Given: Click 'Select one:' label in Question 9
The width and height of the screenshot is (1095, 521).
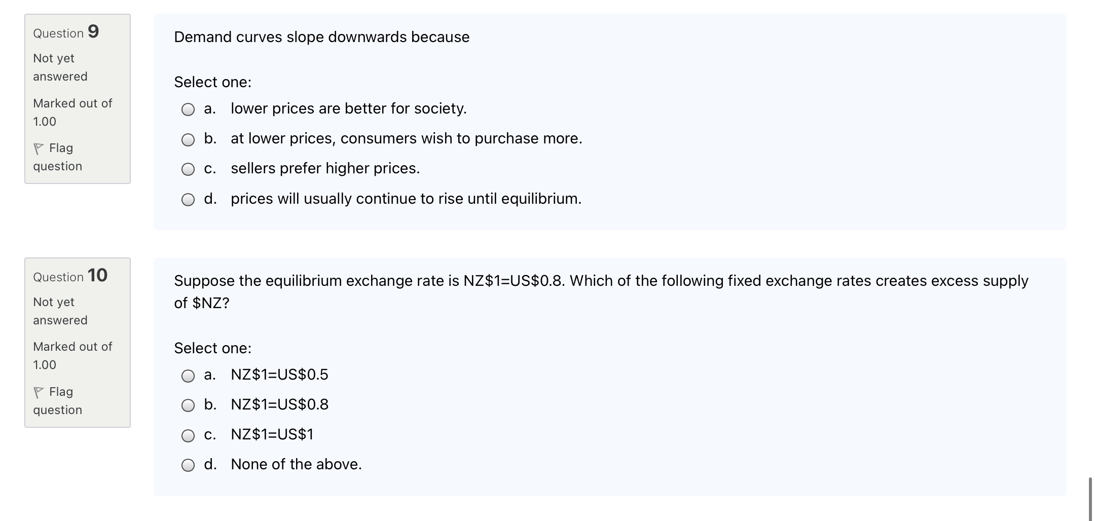Looking at the screenshot, I should tap(213, 82).
